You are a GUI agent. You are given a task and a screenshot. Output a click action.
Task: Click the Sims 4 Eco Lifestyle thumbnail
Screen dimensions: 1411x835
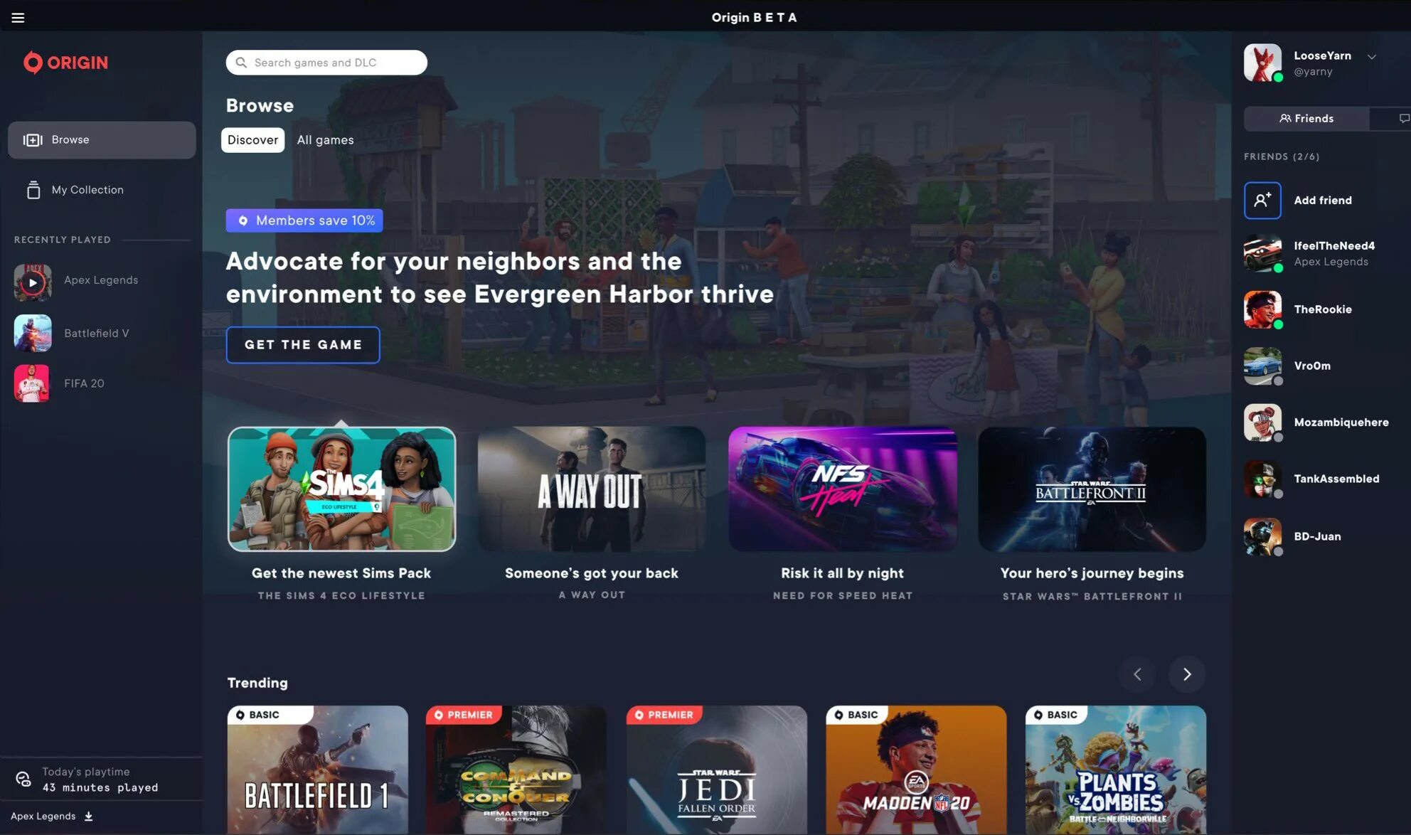[341, 488]
